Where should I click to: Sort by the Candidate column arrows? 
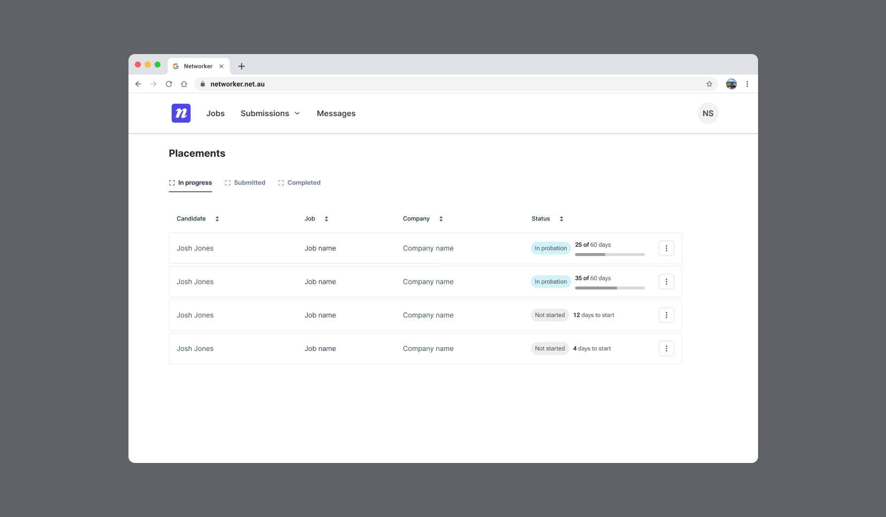(x=217, y=219)
